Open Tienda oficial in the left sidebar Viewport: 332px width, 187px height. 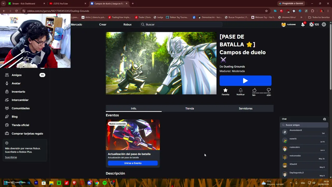pos(25,125)
